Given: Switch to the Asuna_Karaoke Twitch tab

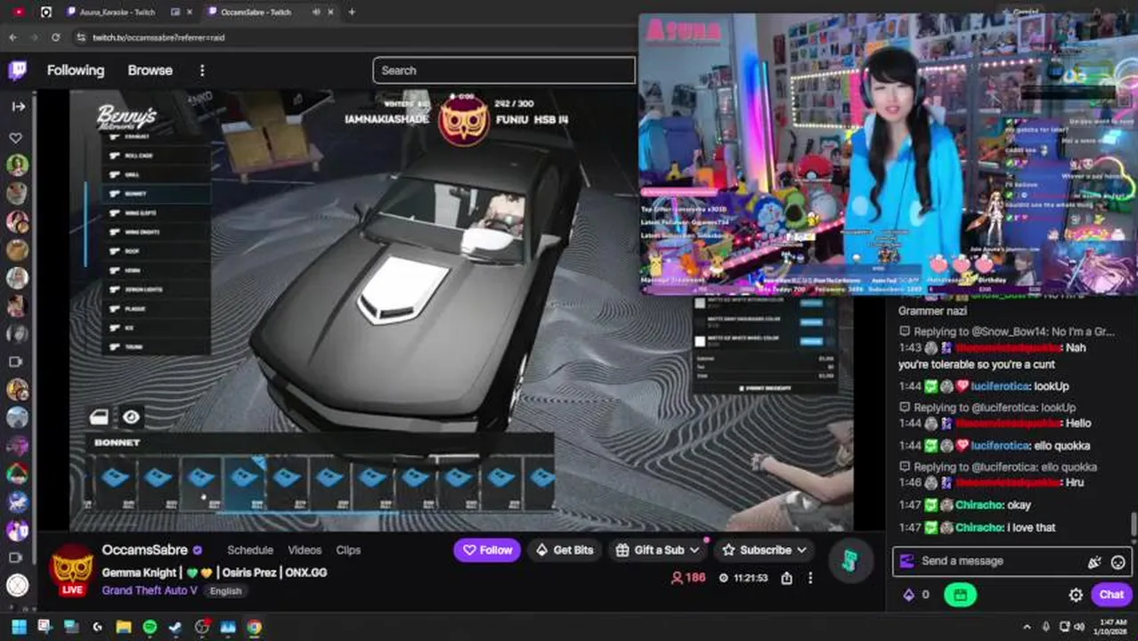Looking at the screenshot, I should (x=117, y=12).
